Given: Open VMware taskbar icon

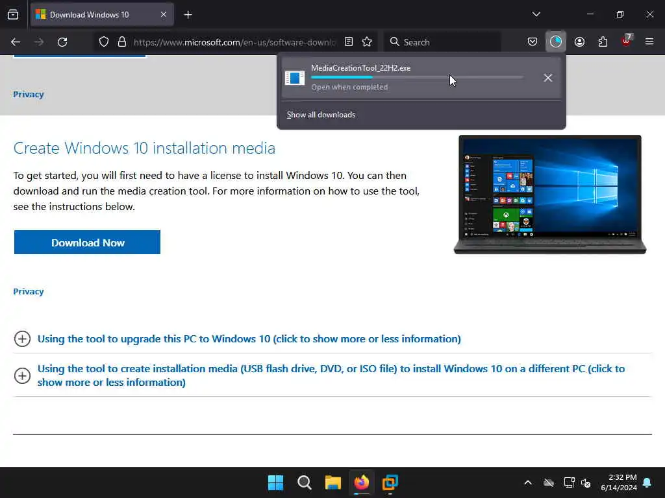Looking at the screenshot, I should [x=390, y=482].
